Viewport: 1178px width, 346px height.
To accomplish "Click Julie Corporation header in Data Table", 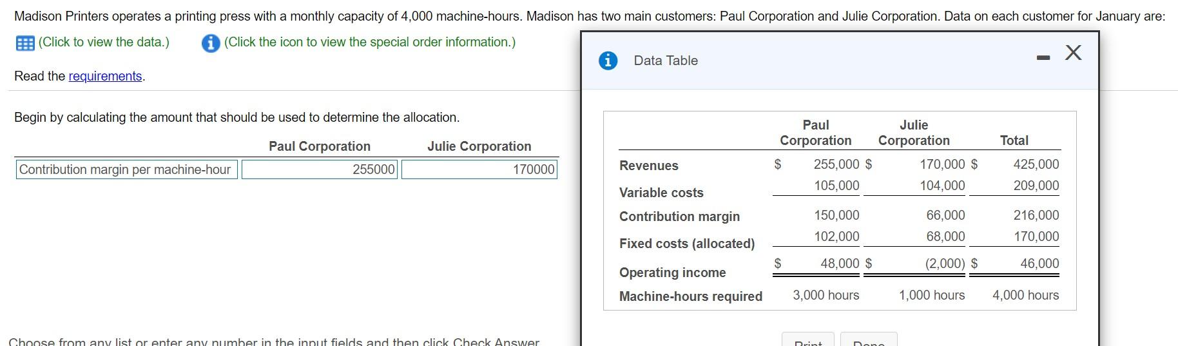I will pyautogui.click(x=914, y=133).
